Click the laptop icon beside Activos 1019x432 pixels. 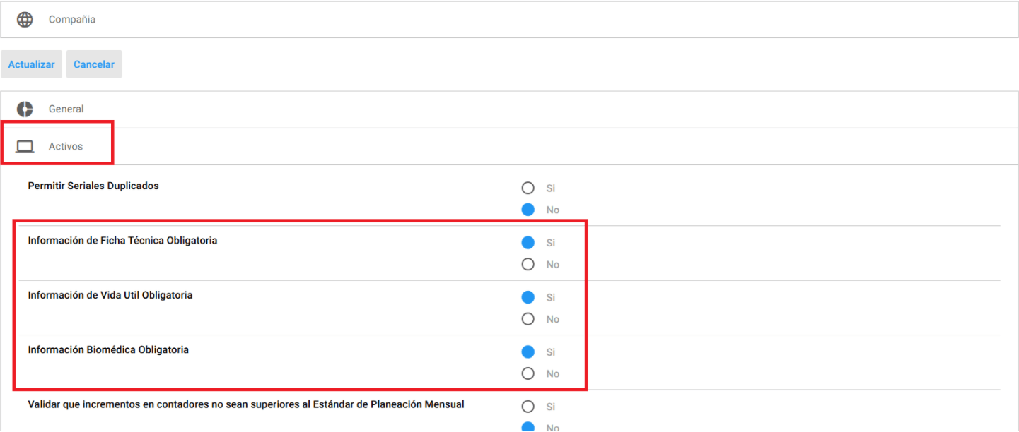click(25, 147)
